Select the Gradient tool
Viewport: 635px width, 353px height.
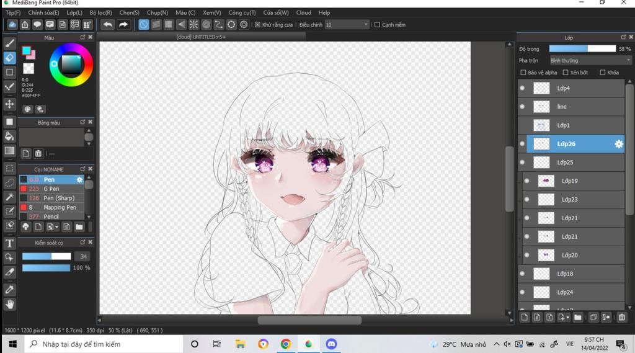click(x=10, y=151)
